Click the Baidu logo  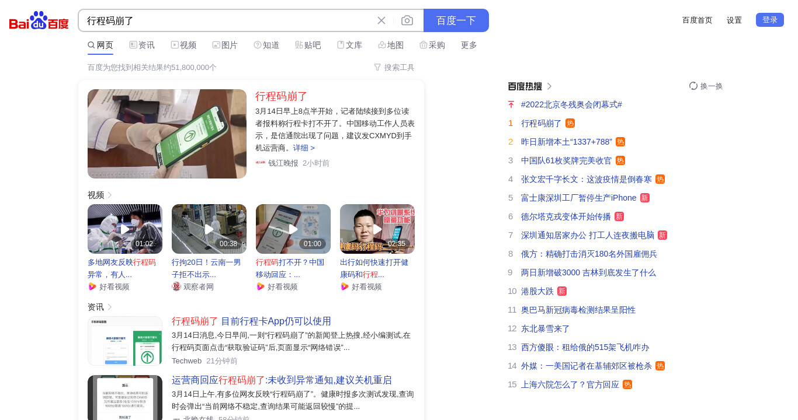tap(39, 20)
